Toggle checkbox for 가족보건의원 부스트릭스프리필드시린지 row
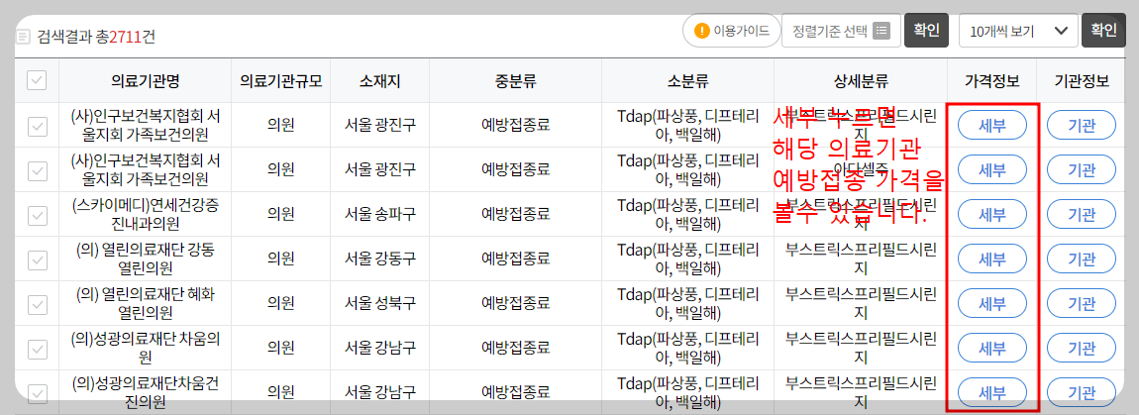Image resolution: width=1139 pixels, height=415 pixels. [37, 127]
